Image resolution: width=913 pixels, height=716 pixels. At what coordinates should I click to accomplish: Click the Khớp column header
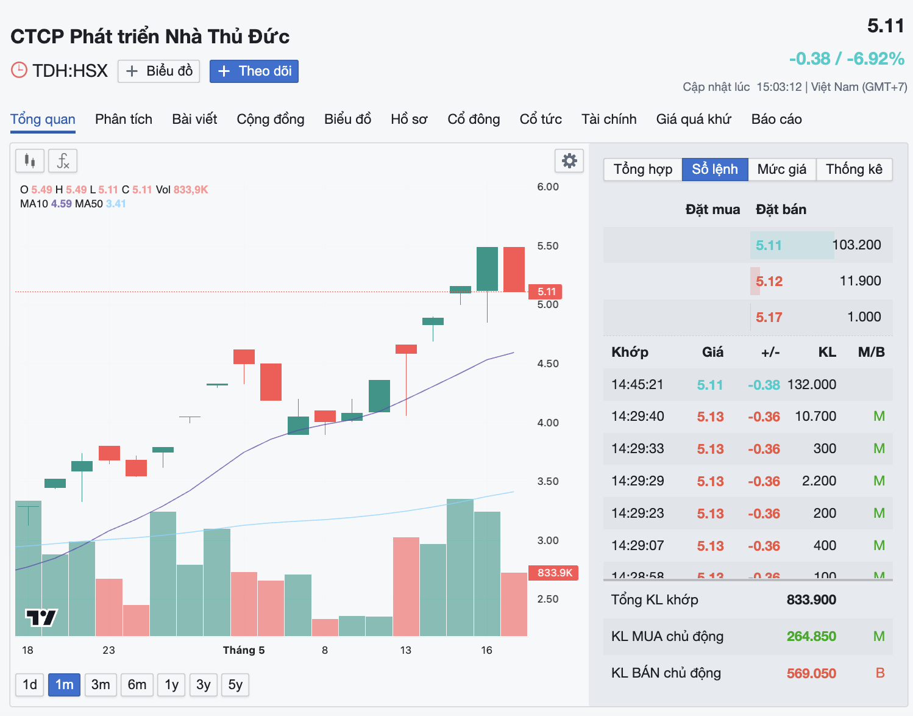(630, 352)
